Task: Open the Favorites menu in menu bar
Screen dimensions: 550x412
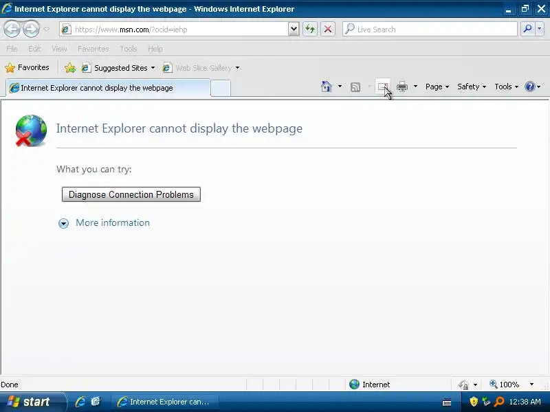Action: pos(93,49)
